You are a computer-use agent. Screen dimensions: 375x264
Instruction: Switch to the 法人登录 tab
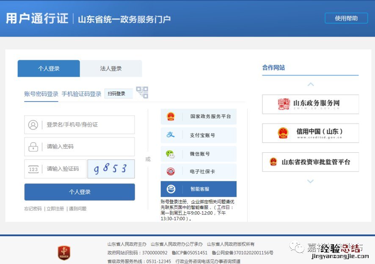click(x=111, y=68)
